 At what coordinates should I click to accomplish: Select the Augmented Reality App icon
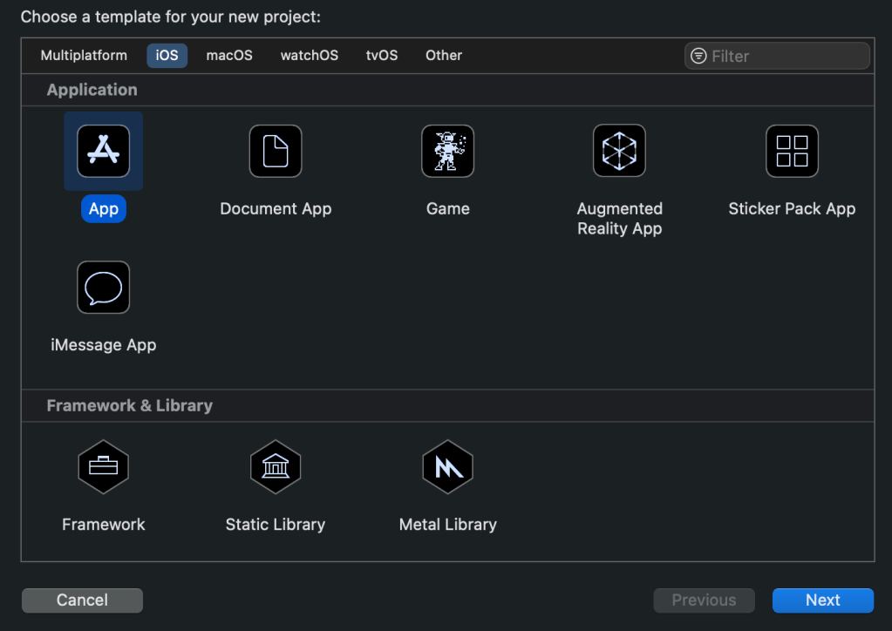619,151
